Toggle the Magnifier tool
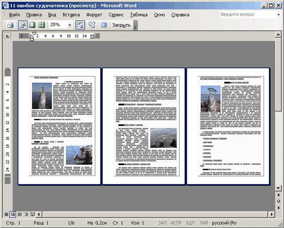 pyautogui.click(x=23, y=25)
